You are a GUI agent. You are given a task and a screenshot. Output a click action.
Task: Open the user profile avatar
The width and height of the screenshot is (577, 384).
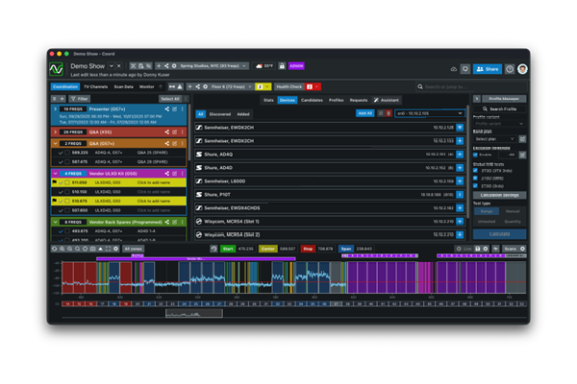click(x=522, y=69)
